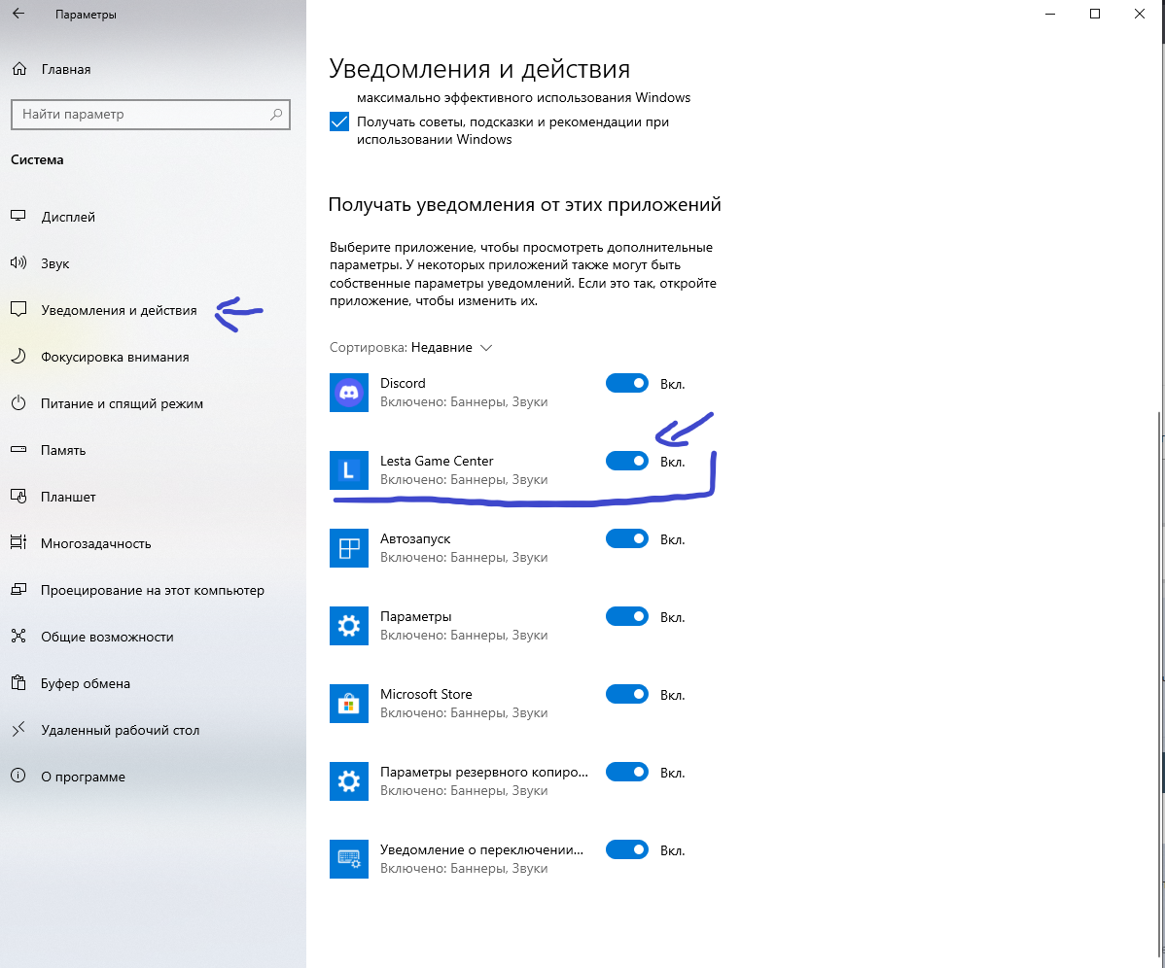Click the Параметры window title text

[86, 15]
